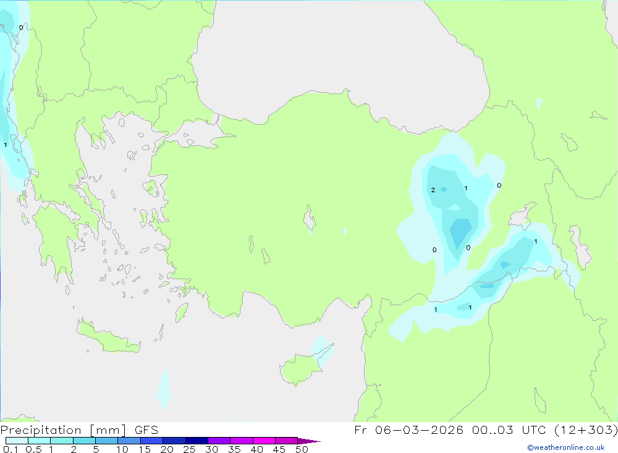
Task: Click the 45–50 mm legend swatch
Action: pyautogui.click(x=287, y=441)
